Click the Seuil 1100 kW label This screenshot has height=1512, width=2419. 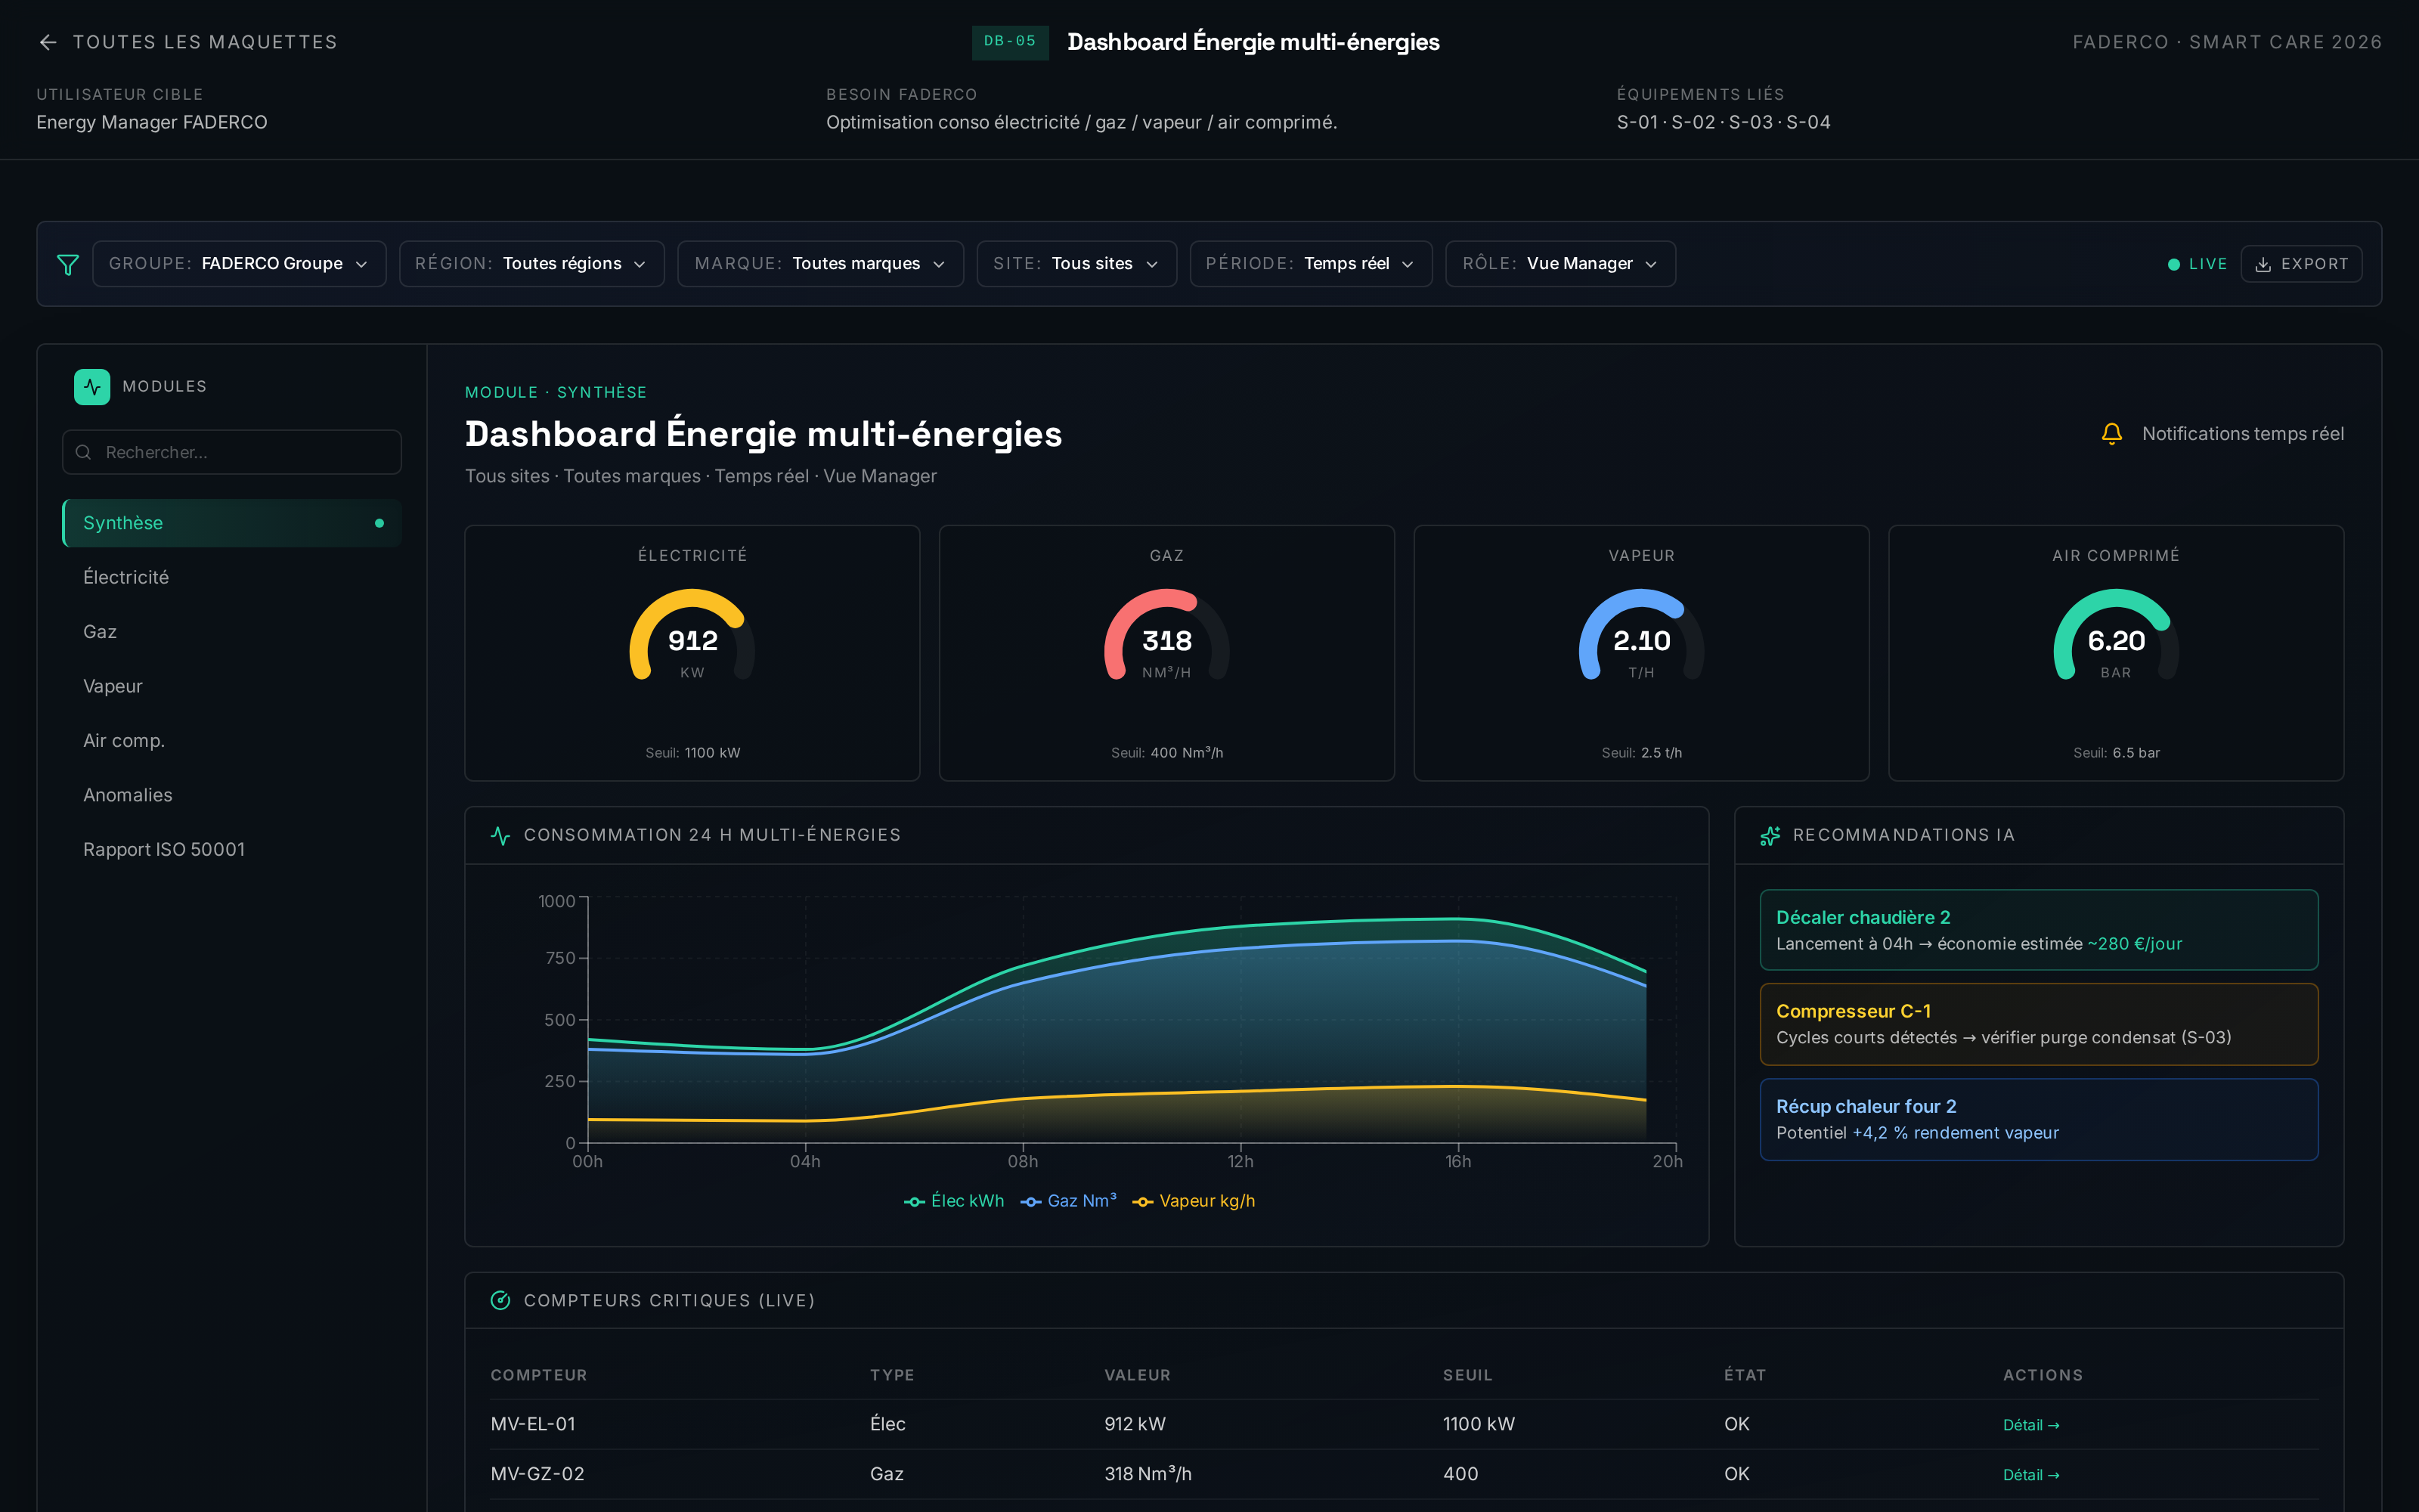(692, 753)
